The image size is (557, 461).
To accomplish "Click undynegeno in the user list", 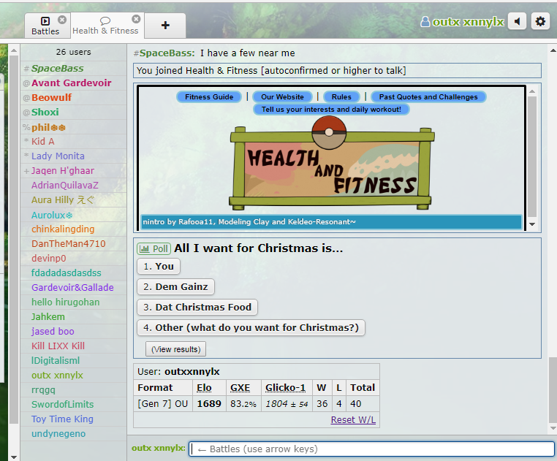I will (x=74, y=434).
